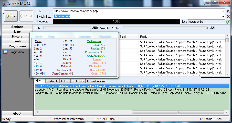Click the Results heading in stats popup

tap(67, 56)
